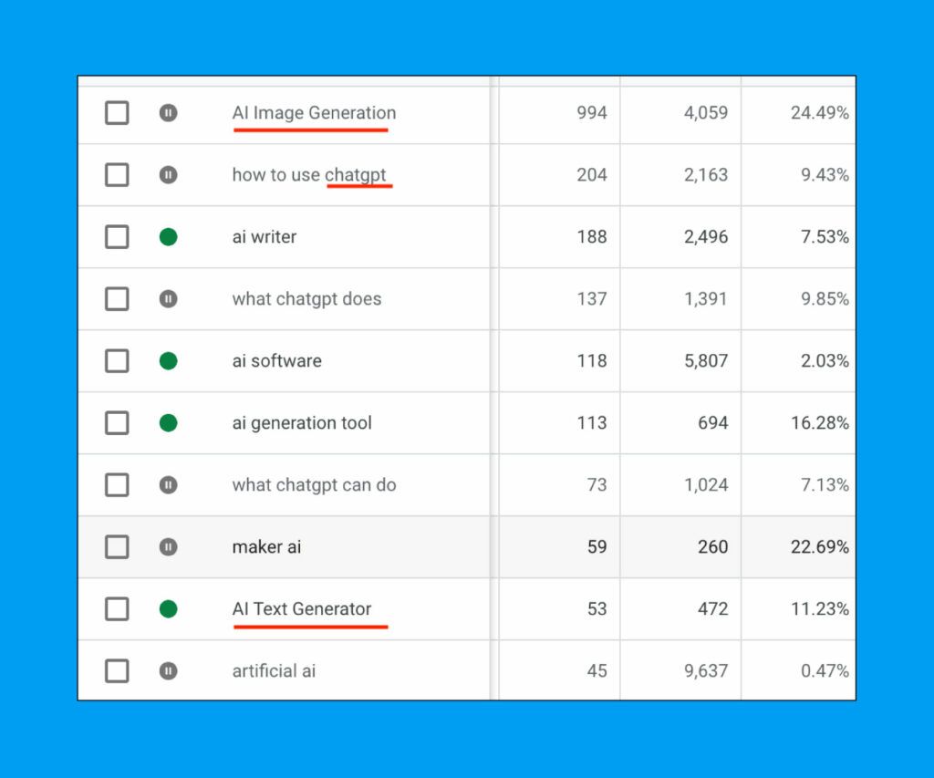The image size is (934, 778).
Task: Select the ai software row checkbox
Action: tap(117, 360)
